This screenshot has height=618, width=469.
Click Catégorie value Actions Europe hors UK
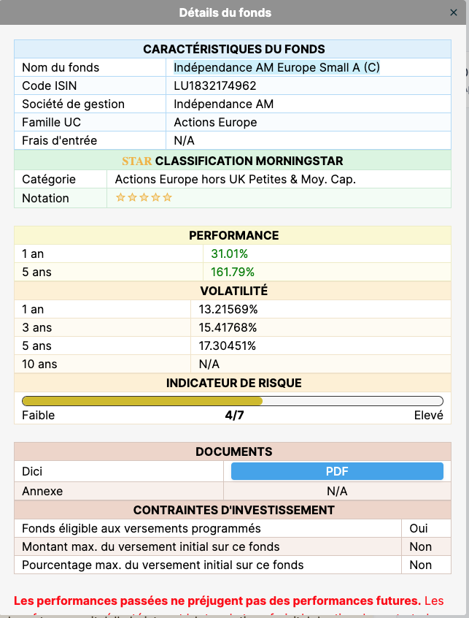(236, 179)
